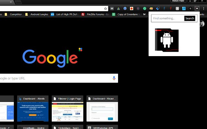The image size is (207, 129).
Task: Click the Google logo
Action: click(x=50, y=58)
